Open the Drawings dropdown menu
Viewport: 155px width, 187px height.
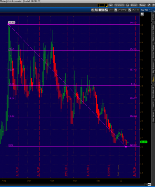[121, 10]
